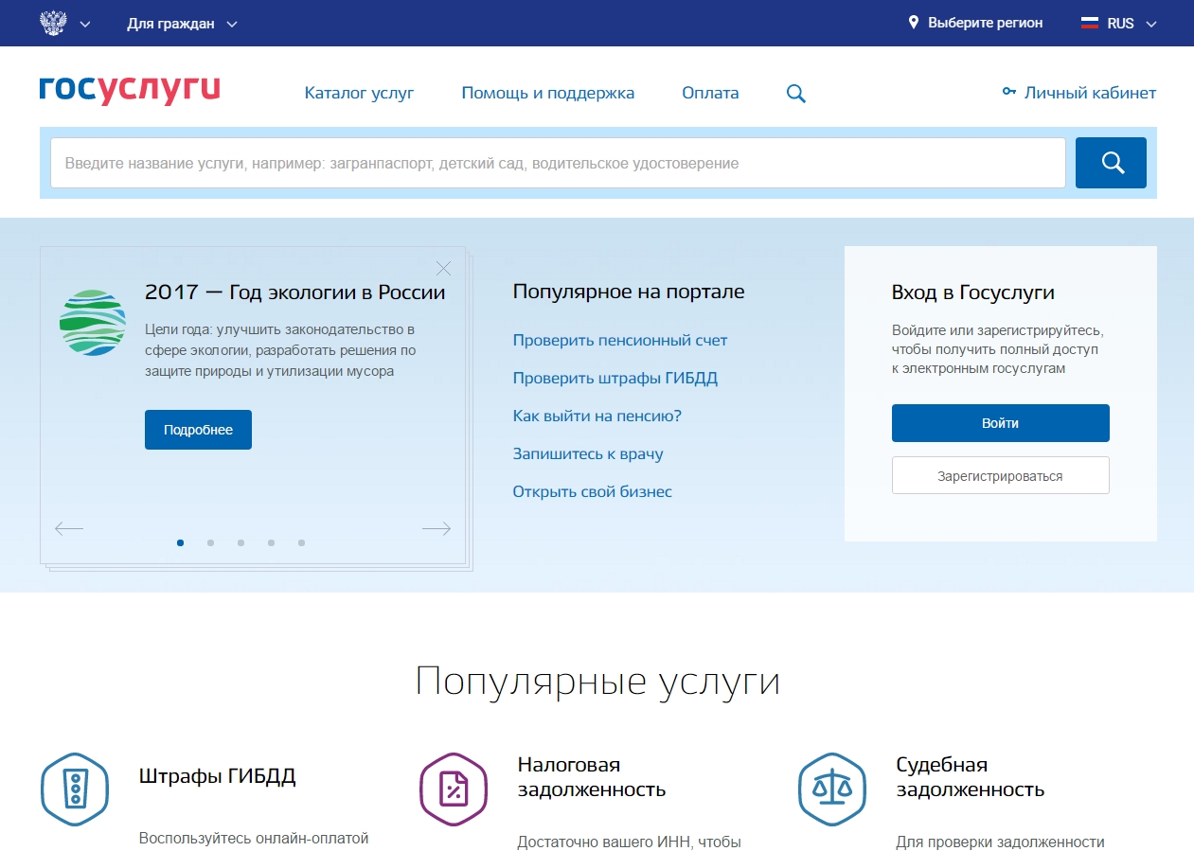Click the Russian flag icon
1194x851 pixels.
(x=1090, y=23)
